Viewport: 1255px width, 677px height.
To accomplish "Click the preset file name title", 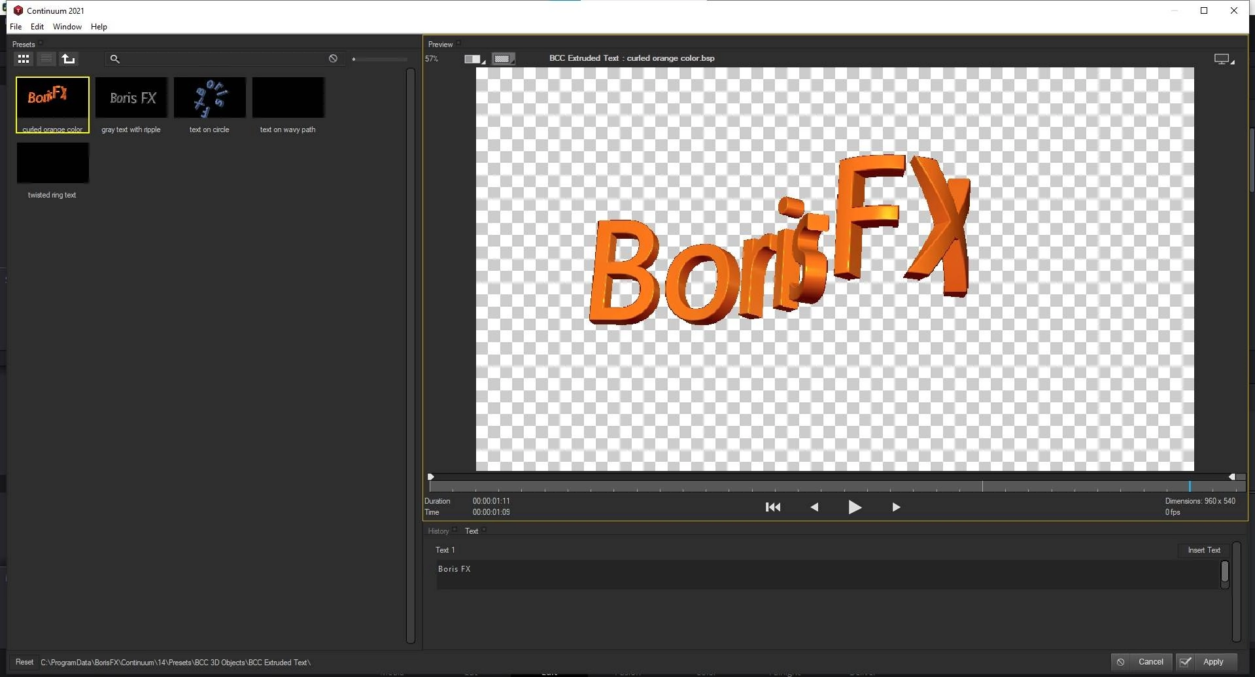I will [632, 58].
